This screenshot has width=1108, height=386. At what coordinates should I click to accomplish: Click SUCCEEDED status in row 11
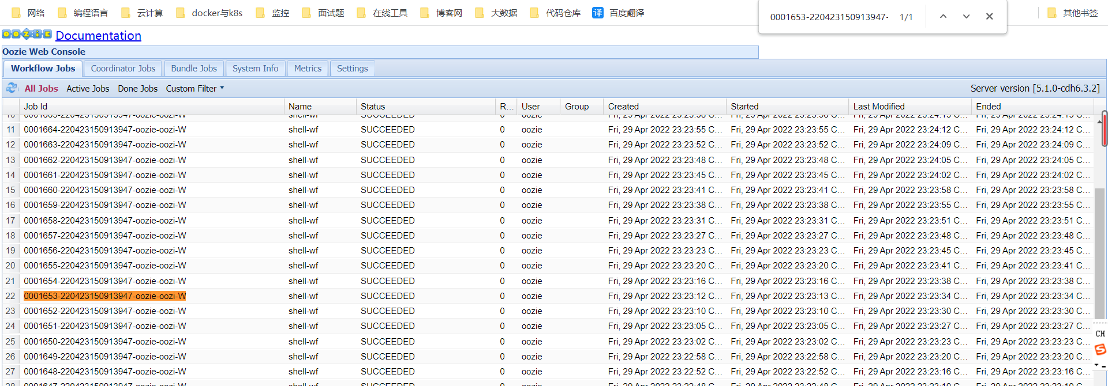coord(388,130)
